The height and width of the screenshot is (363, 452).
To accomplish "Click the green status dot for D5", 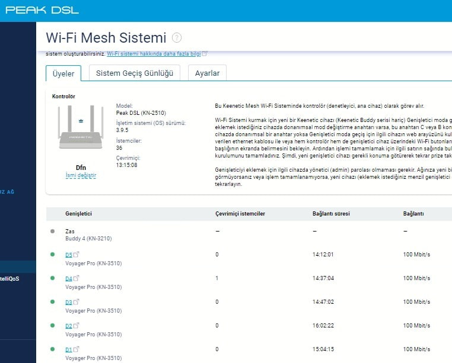I will 52,254.
